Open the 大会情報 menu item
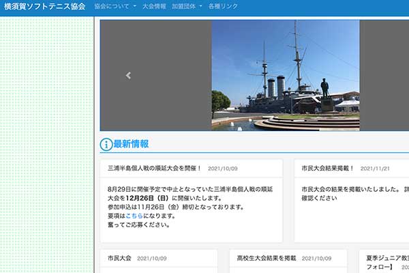 coord(154,6)
